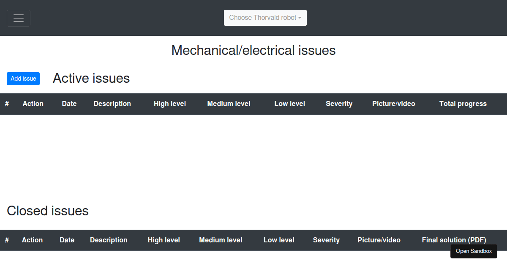
Task: Select the Final solution (PDF) header
Action: 454,240
